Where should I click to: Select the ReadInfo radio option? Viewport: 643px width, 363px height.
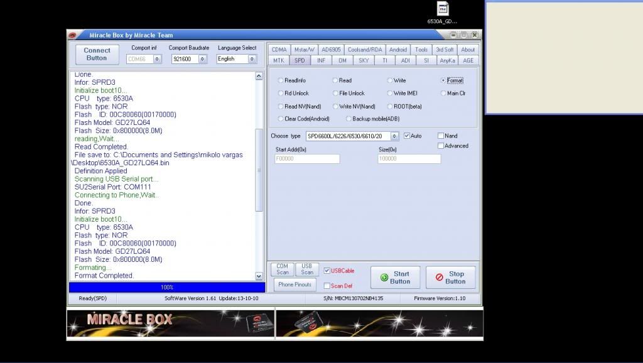(x=280, y=80)
